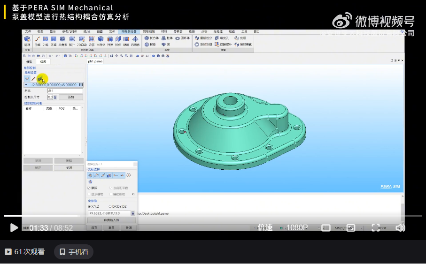Select the point control type icon
The height and width of the screenshot is (264, 426).
[x=27, y=79]
